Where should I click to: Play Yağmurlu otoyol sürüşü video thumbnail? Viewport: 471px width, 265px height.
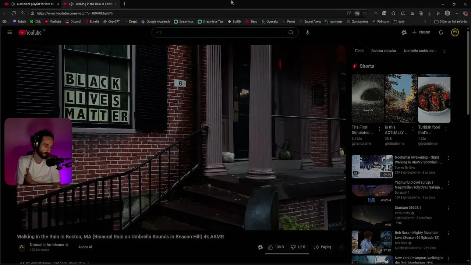click(372, 191)
